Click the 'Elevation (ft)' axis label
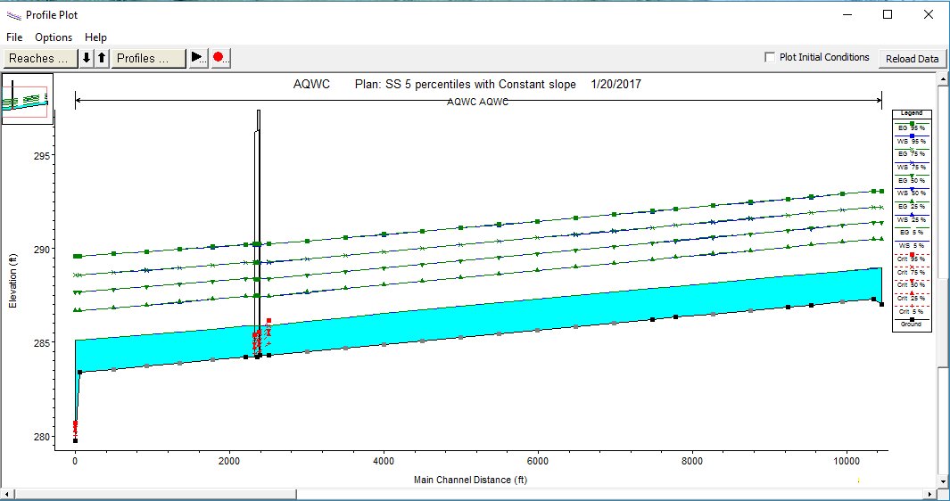The height and width of the screenshot is (501, 950). click(12, 281)
